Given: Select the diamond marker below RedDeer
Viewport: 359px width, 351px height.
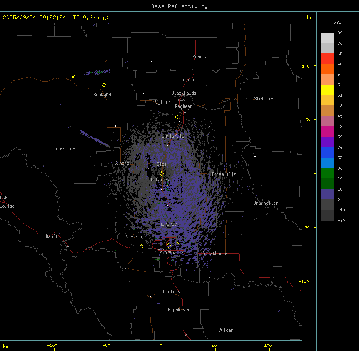Looking at the screenshot, I should tap(177, 117).
